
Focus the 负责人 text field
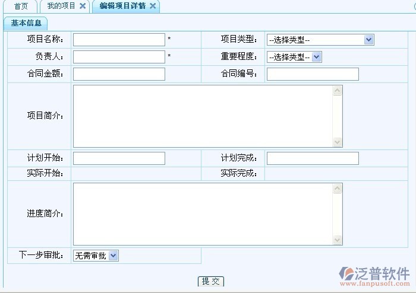click(x=119, y=57)
